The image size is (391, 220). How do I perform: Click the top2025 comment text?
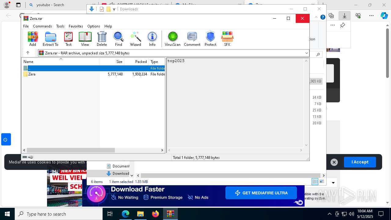[x=176, y=61]
